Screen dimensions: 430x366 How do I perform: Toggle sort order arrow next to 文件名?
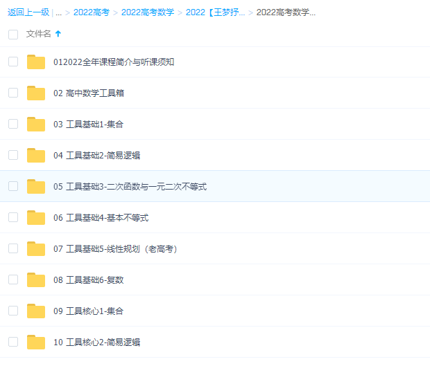(58, 34)
